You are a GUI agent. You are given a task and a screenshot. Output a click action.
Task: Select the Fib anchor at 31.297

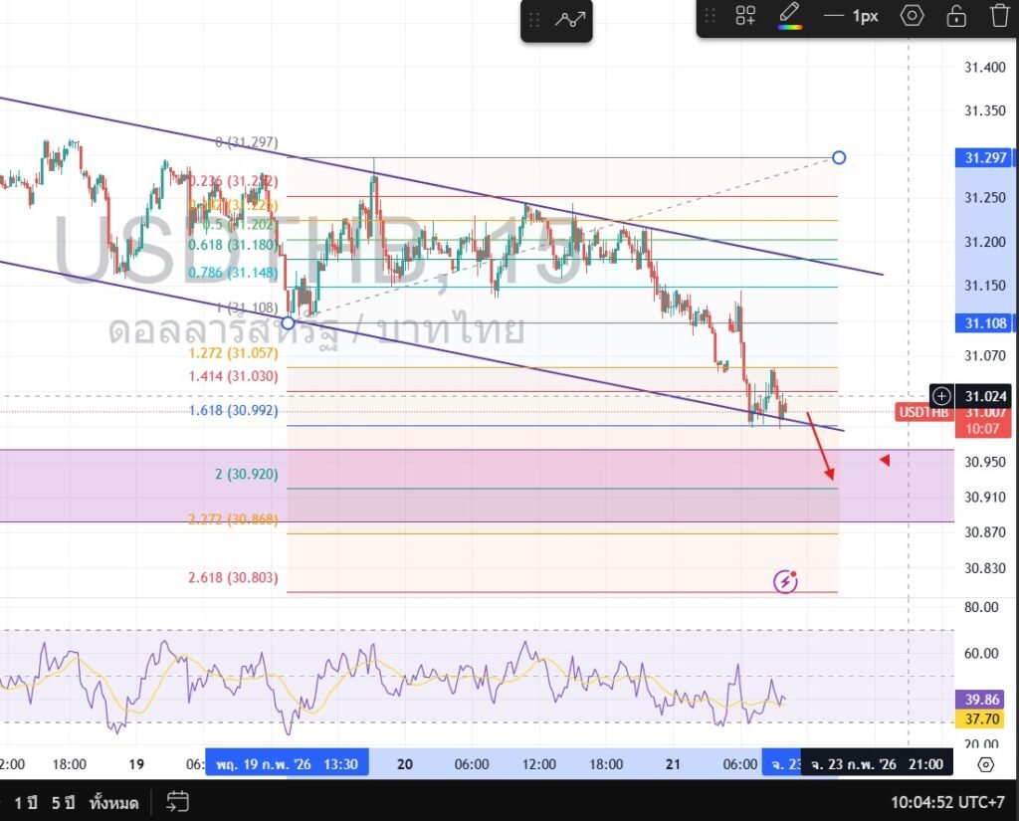pos(839,157)
